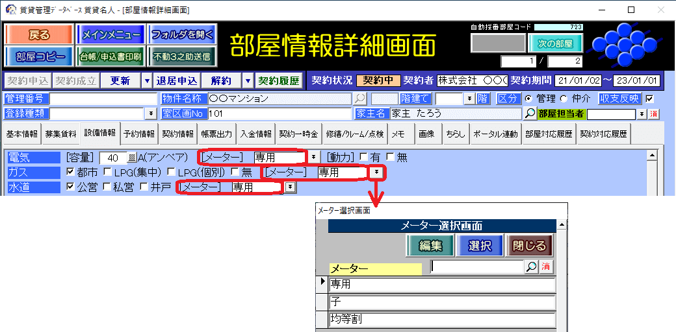
Task: Toggle the 都市 gas checkbox
Action: [71, 172]
